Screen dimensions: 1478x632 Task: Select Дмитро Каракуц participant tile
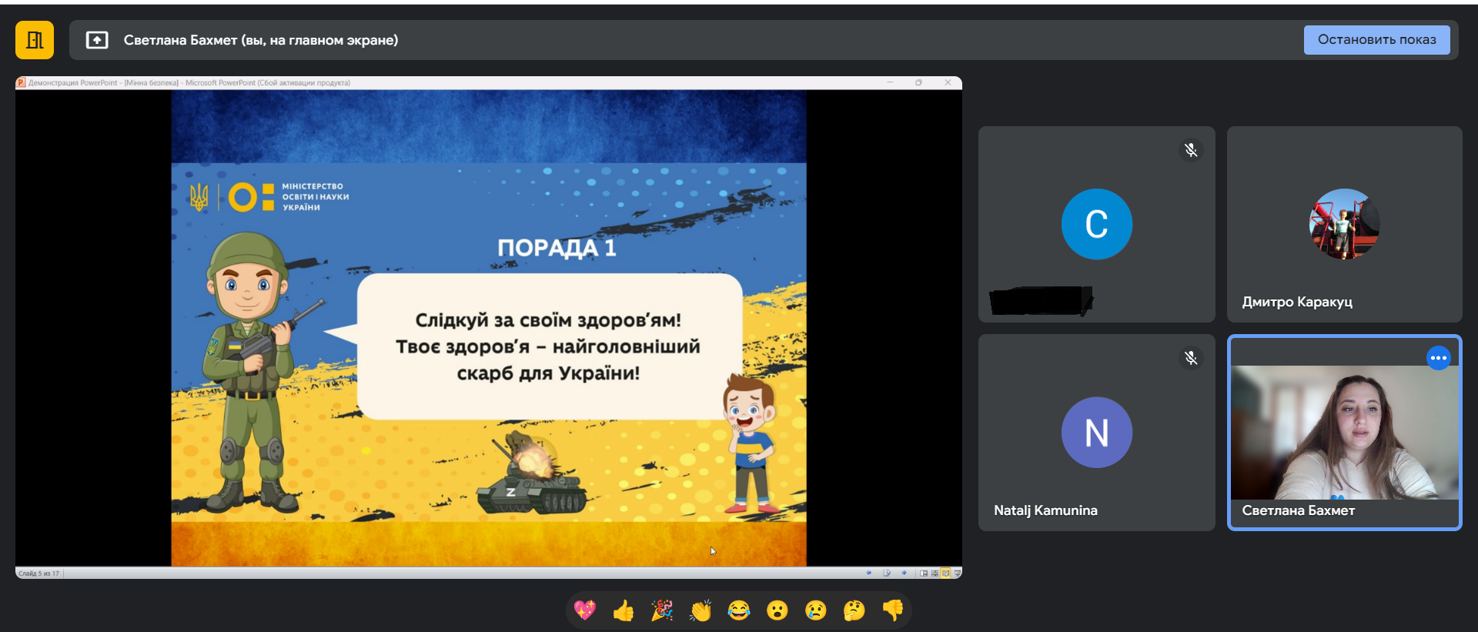pos(1344,224)
